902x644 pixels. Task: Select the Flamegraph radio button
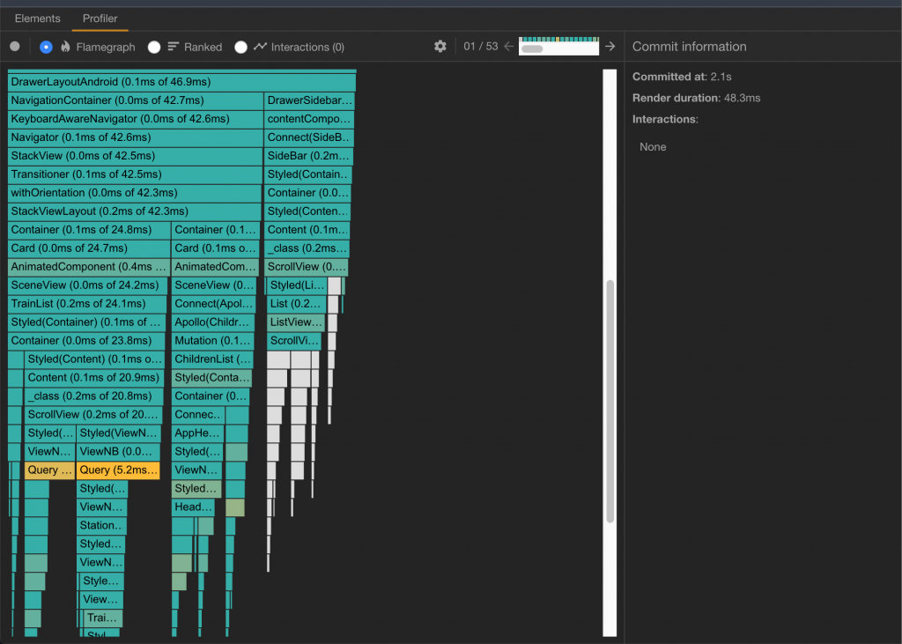click(x=46, y=47)
